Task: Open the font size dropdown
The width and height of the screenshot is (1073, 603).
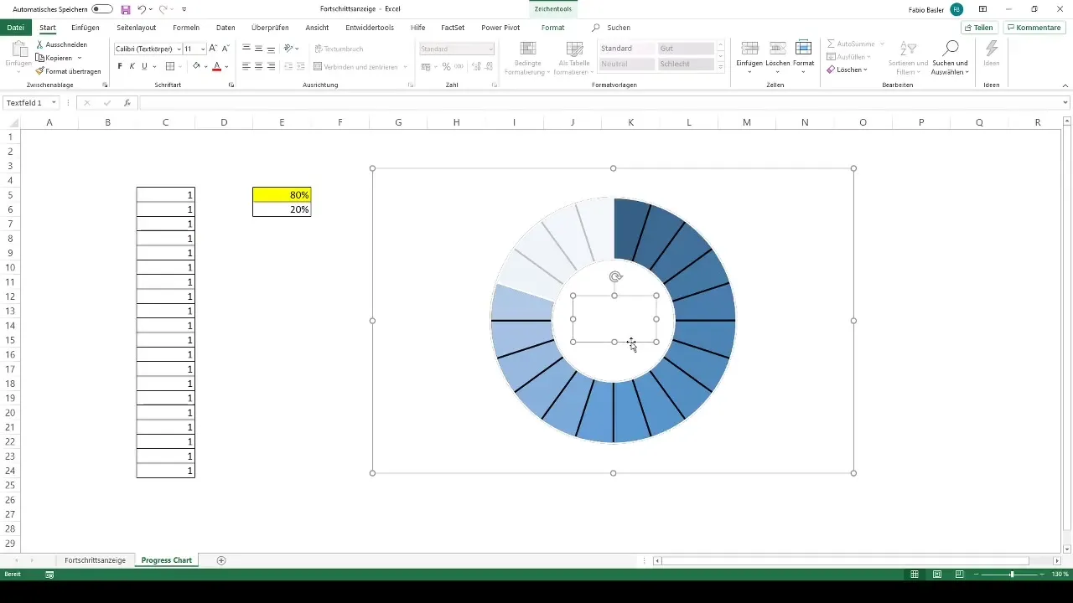Action: coord(203,49)
